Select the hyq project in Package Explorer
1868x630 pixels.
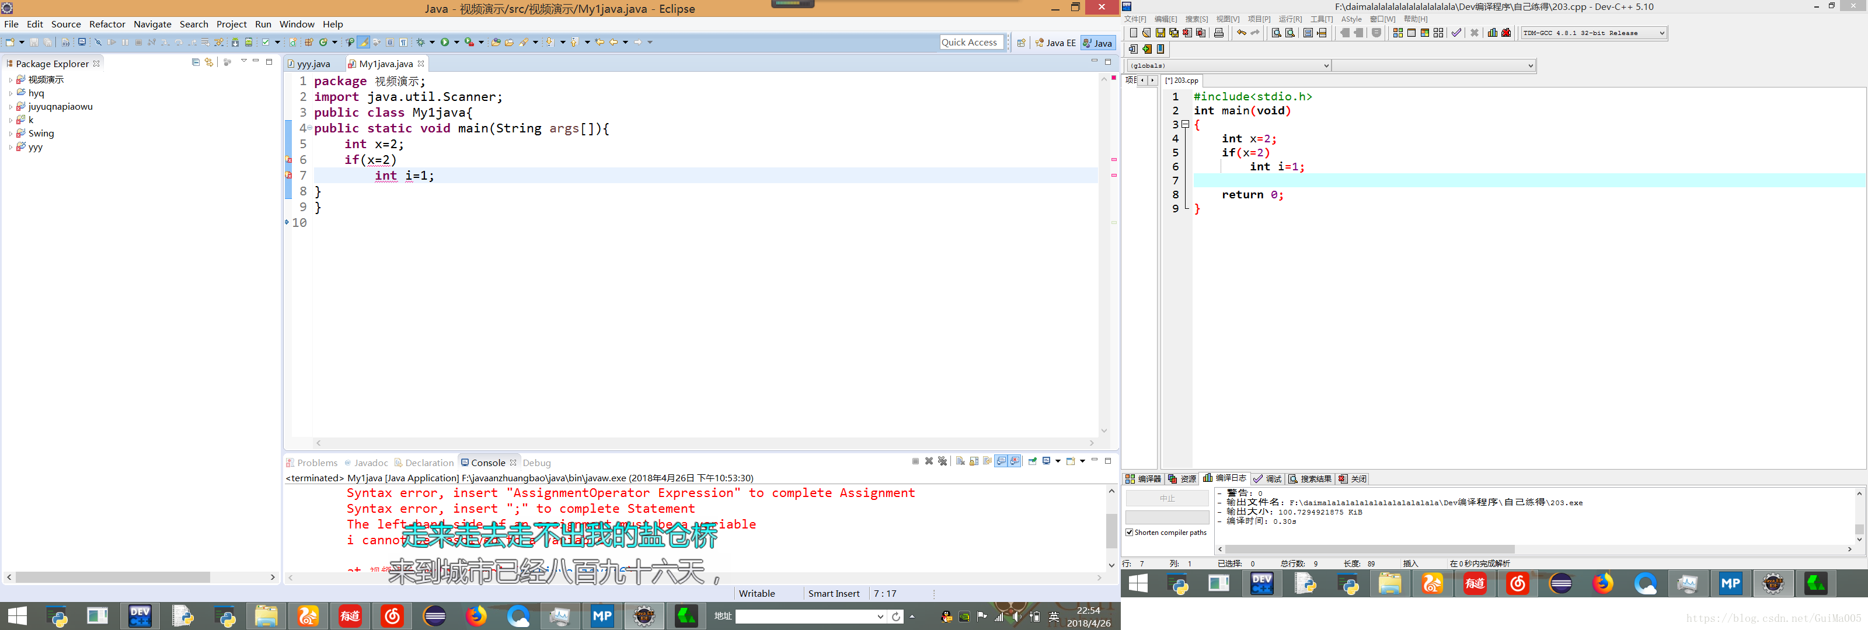tap(36, 93)
